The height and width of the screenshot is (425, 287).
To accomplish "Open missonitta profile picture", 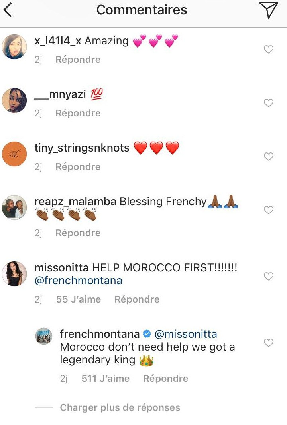I will tap(14, 274).
